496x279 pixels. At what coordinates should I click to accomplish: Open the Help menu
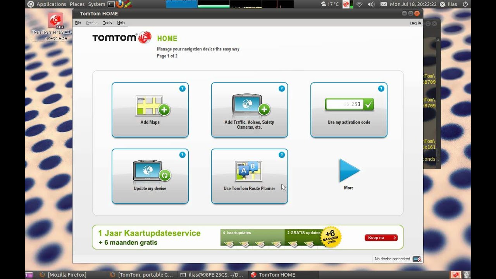[121, 23]
